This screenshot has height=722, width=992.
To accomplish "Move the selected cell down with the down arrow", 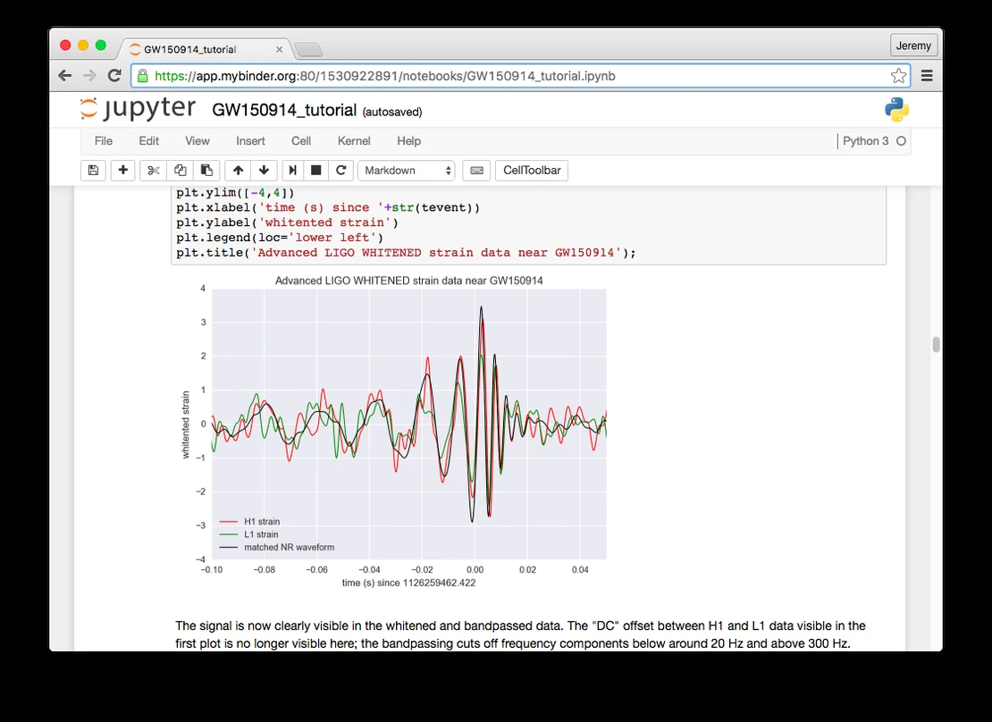I will pos(264,170).
